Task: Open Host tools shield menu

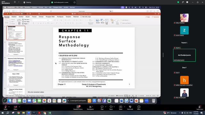Action: pyautogui.click(x=130, y=108)
